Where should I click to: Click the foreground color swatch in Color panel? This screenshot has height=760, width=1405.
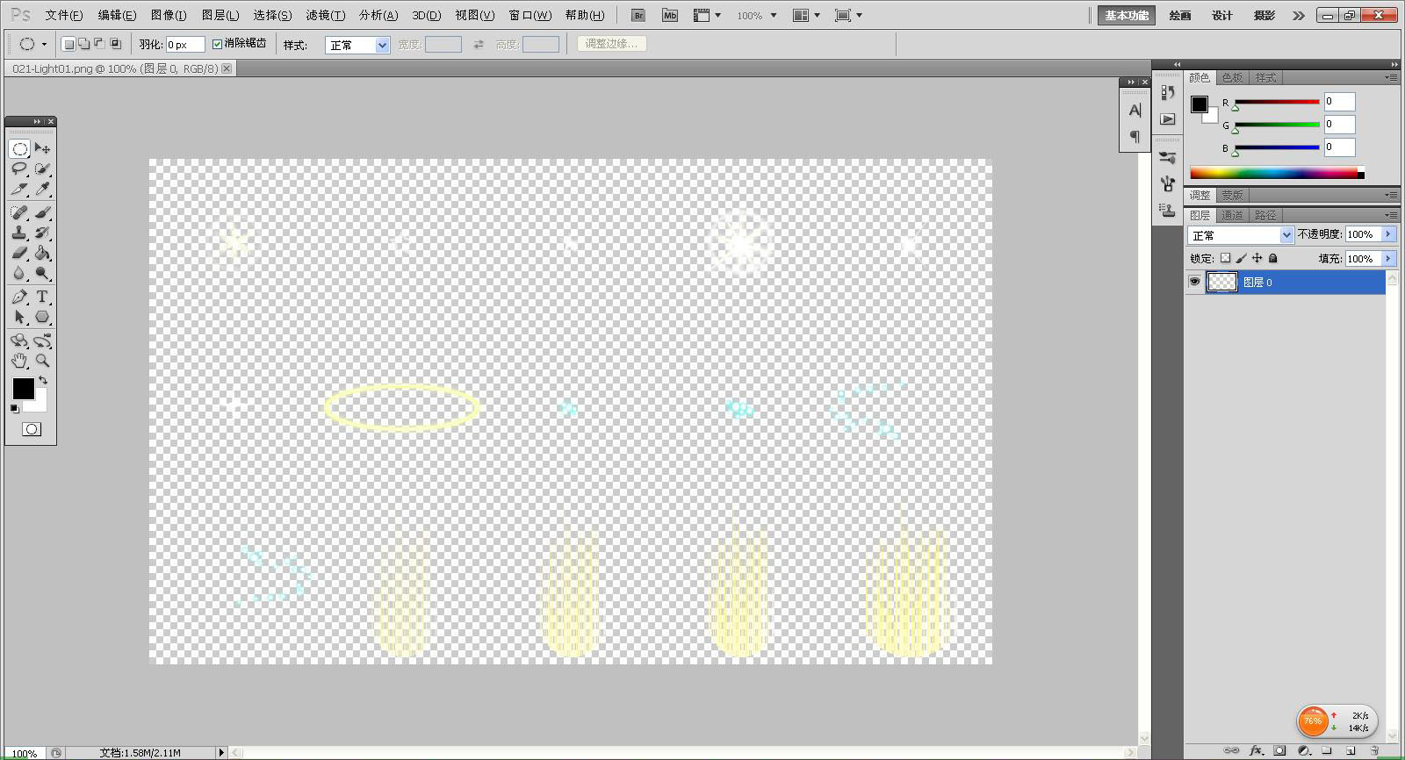[x=1199, y=104]
